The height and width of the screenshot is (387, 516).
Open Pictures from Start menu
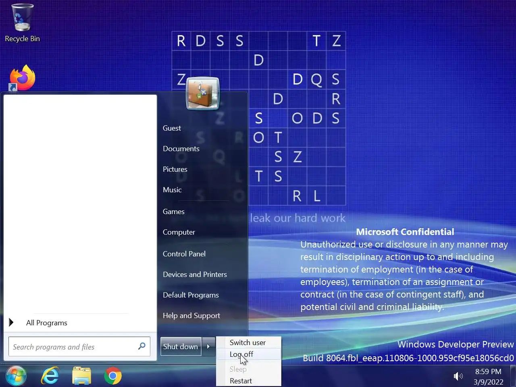175,169
